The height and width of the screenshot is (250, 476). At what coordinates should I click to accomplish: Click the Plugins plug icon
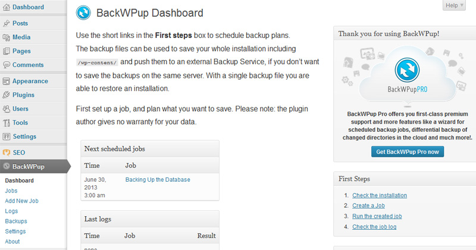pos(7,95)
